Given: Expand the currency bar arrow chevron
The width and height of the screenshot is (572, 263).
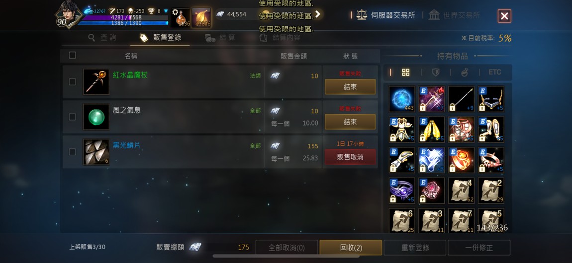Looking at the screenshot, I should coord(317,14).
